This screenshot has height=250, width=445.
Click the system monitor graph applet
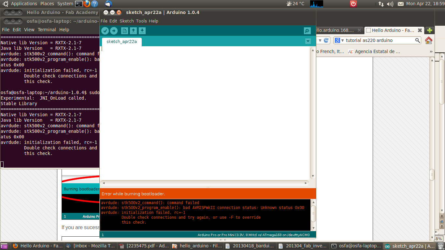316,4
